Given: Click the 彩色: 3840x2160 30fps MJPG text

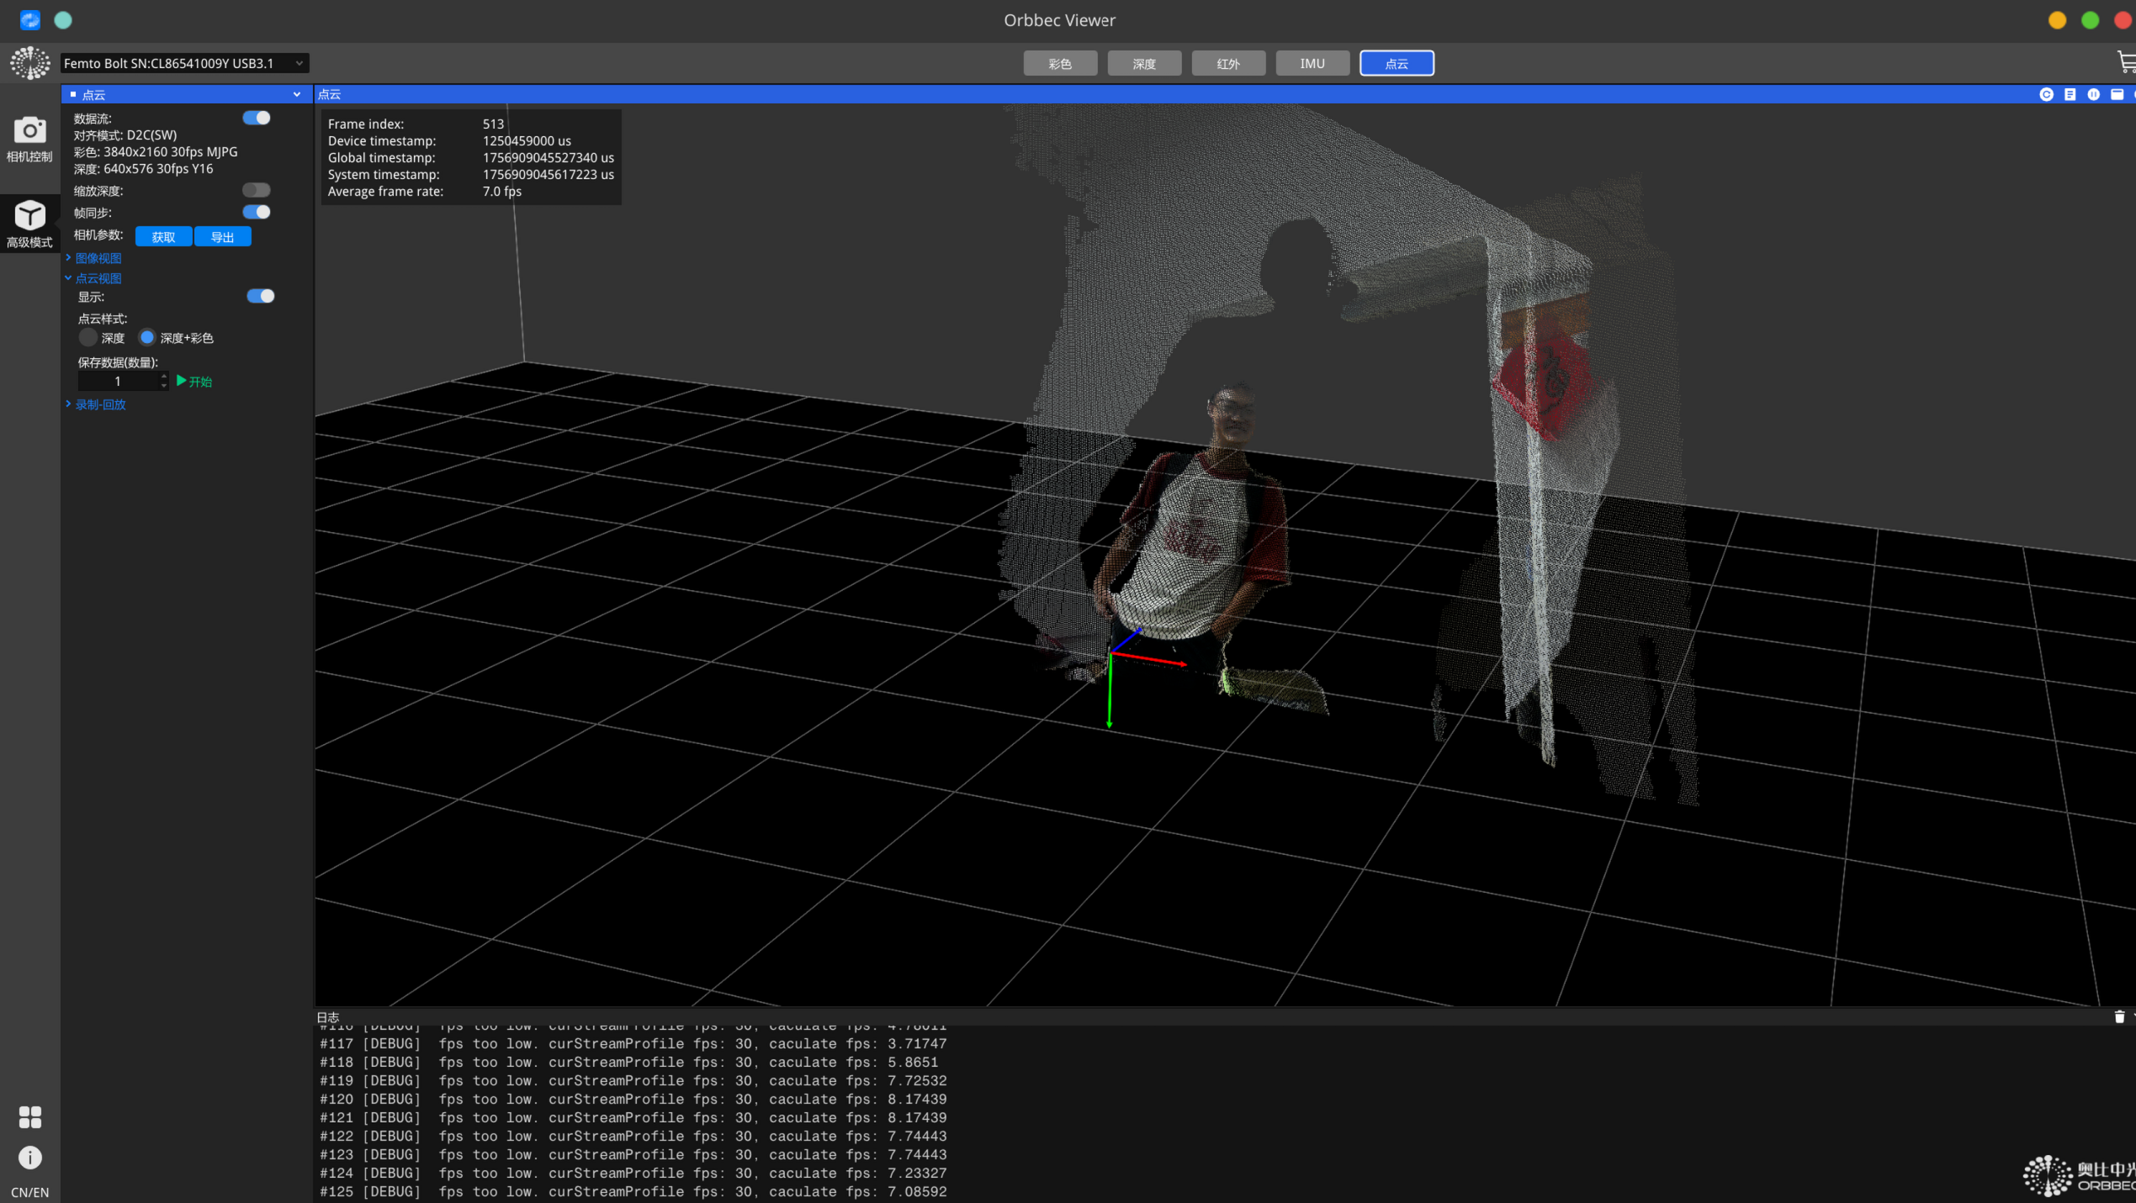Looking at the screenshot, I should 156,152.
